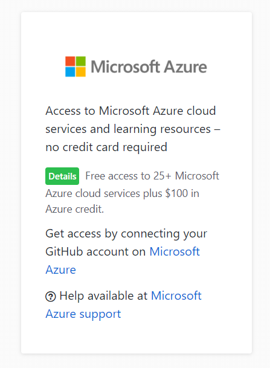
Task: Click the 'no credit card required' text
Action: click(106, 147)
